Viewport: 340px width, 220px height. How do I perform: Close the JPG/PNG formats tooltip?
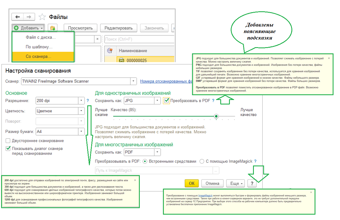[x=329, y=58]
